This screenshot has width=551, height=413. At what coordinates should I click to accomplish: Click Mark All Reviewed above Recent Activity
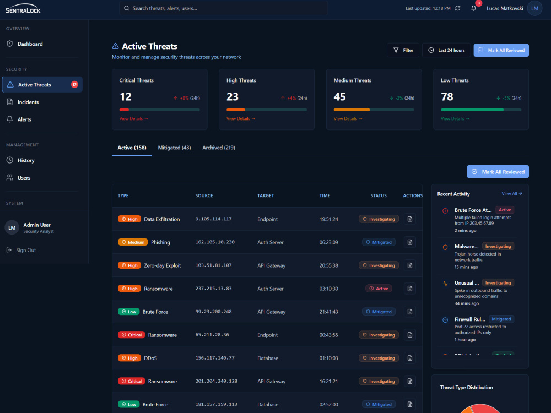click(498, 172)
